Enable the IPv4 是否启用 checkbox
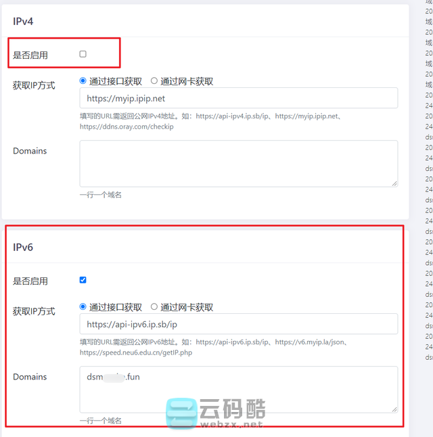 [x=83, y=53]
